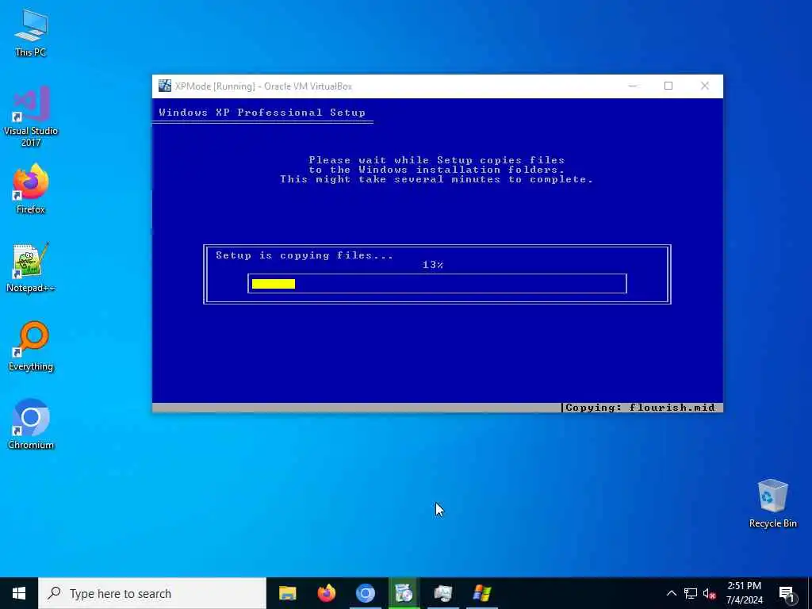Close the XPMode VirtualBox window
This screenshot has width=812, height=609.
point(705,86)
